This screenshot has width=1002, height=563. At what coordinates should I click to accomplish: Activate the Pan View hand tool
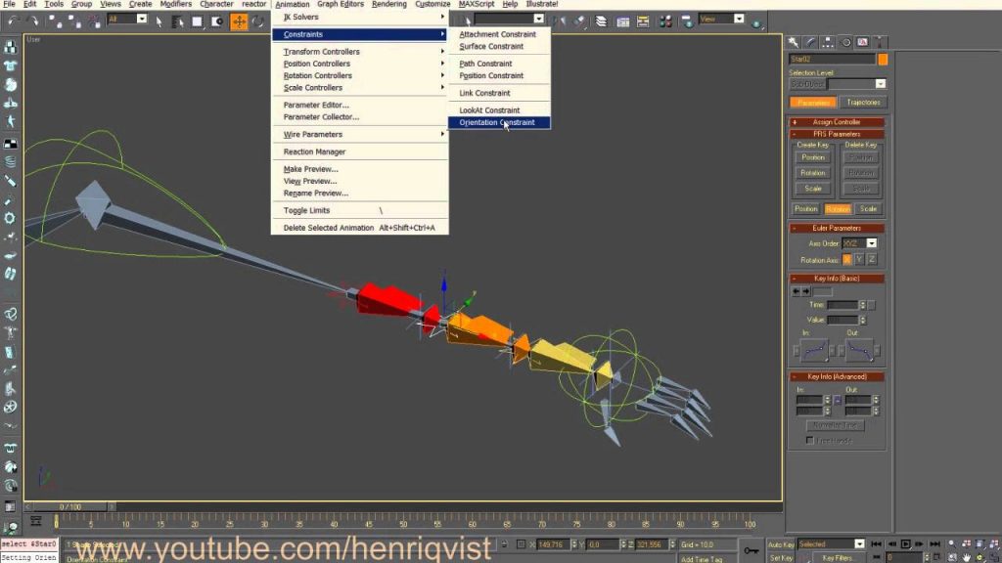[x=967, y=557]
